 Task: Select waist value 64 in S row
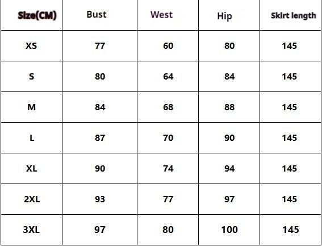tap(168, 77)
